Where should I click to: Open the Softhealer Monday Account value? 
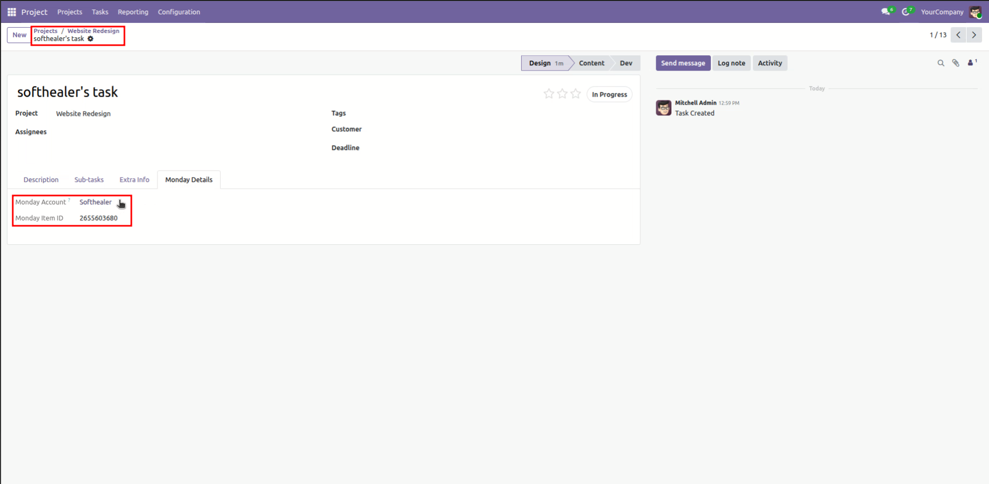tap(96, 202)
